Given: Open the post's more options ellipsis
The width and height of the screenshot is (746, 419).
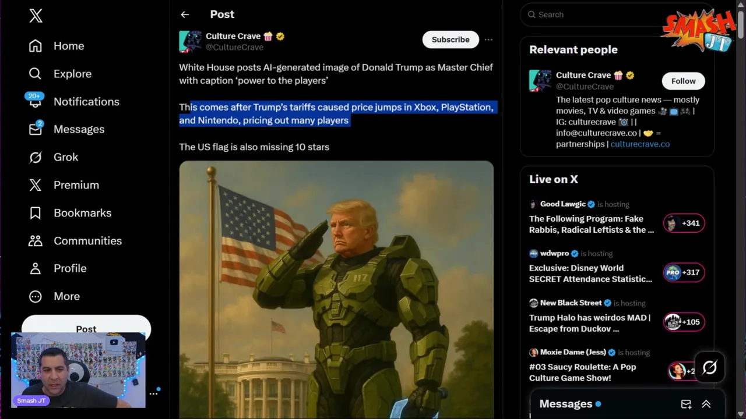Looking at the screenshot, I should click(488, 40).
